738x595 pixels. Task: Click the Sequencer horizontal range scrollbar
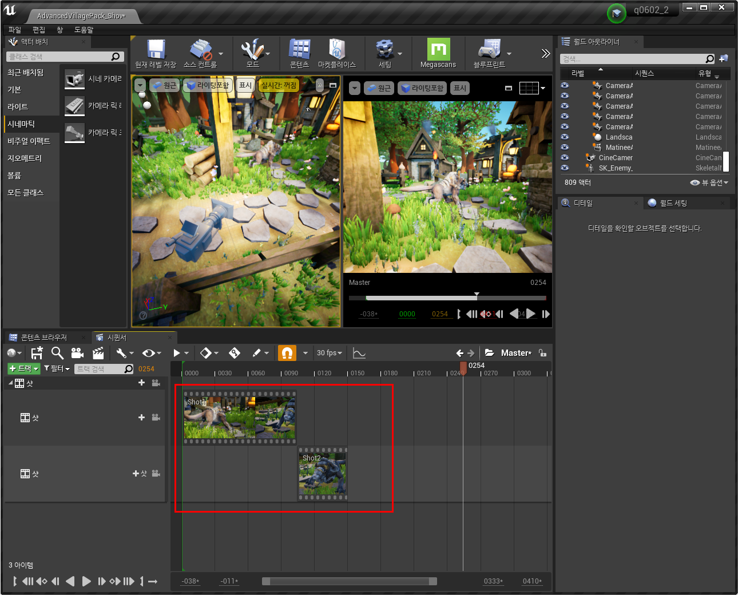[x=350, y=581]
